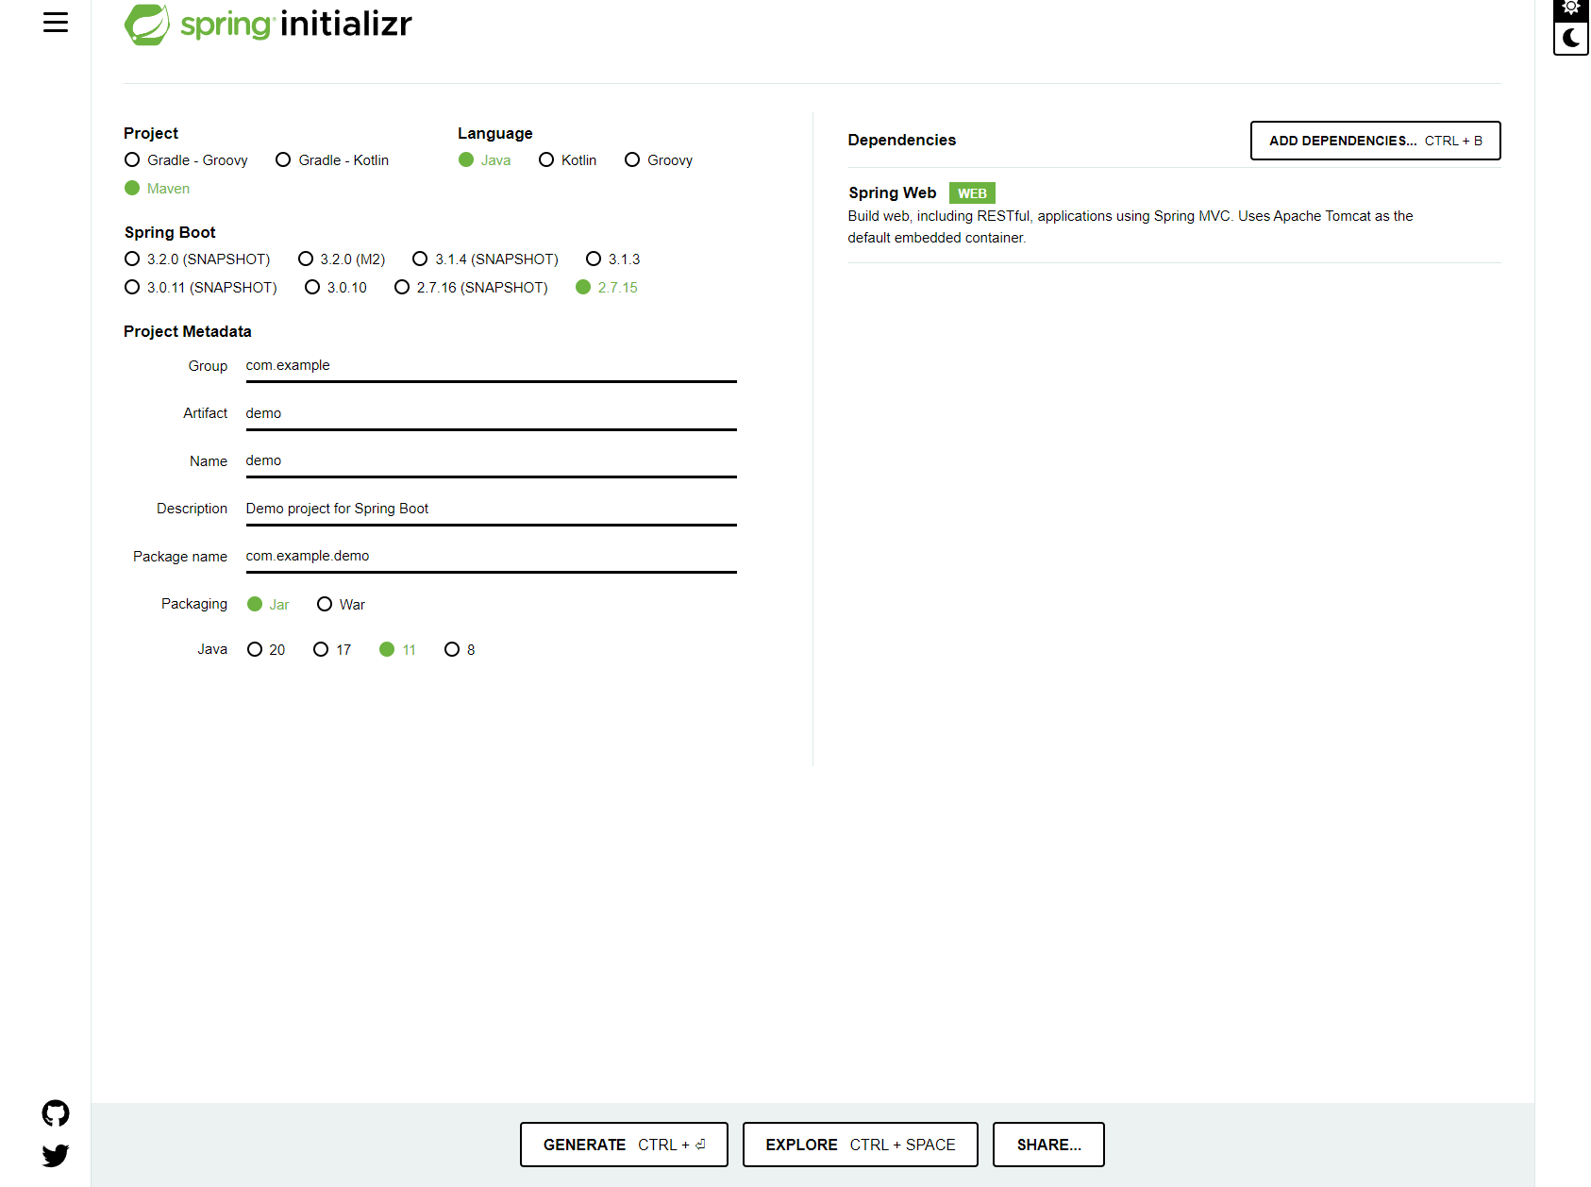The image size is (1591, 1187).
Task: Edit the Package name field
Action: 491,557
